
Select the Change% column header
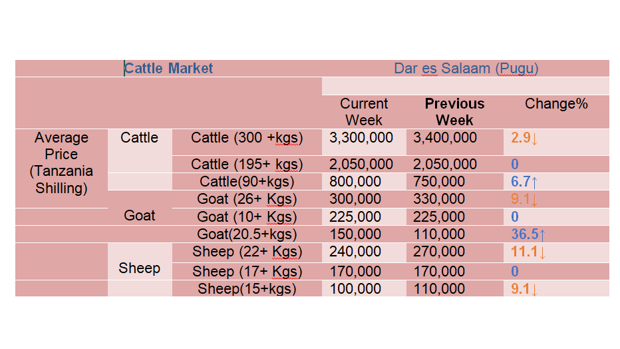[x=556, y=104]
